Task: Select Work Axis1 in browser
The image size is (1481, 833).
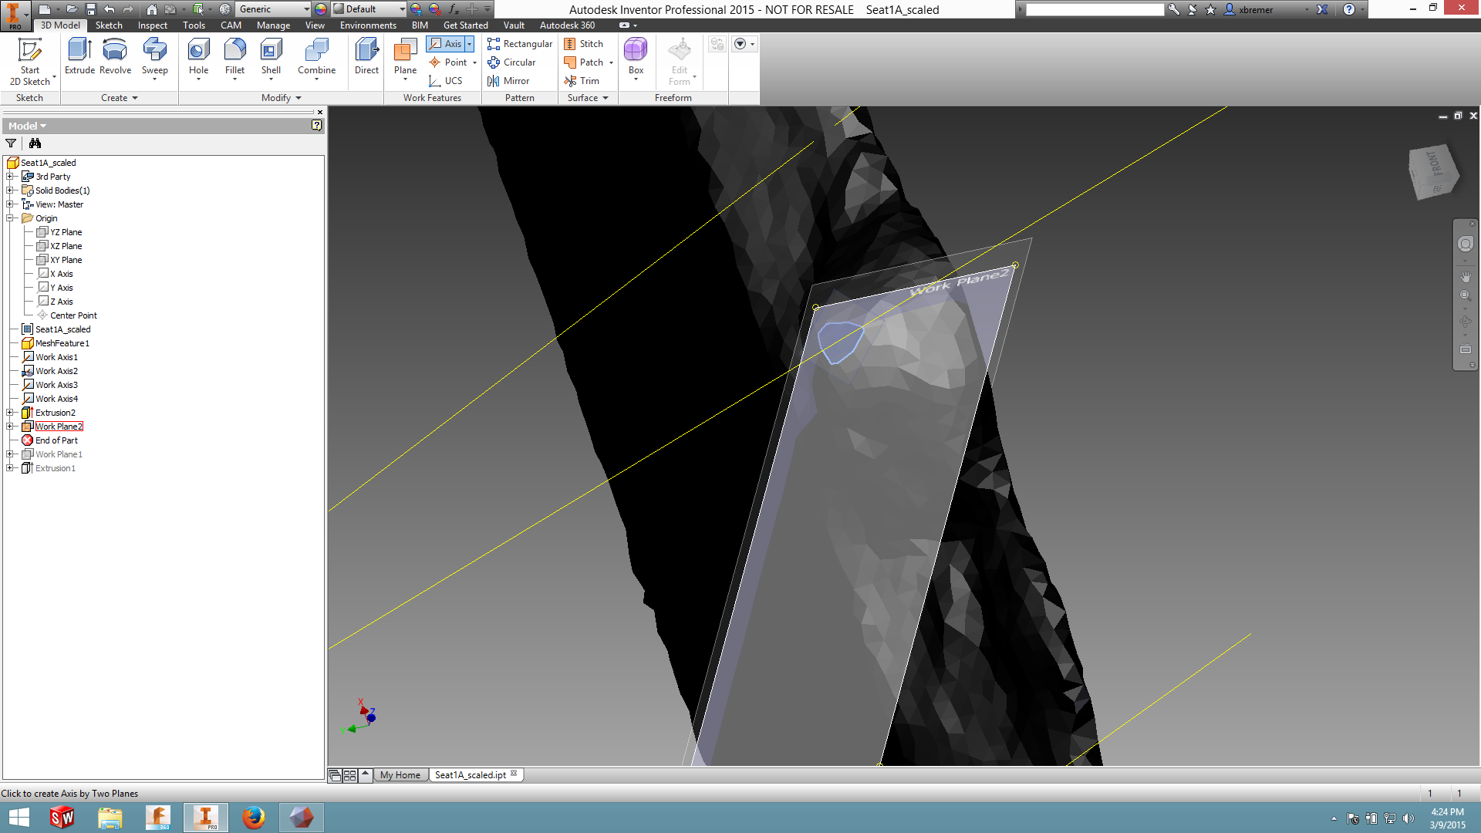Action: coord(56,357)
